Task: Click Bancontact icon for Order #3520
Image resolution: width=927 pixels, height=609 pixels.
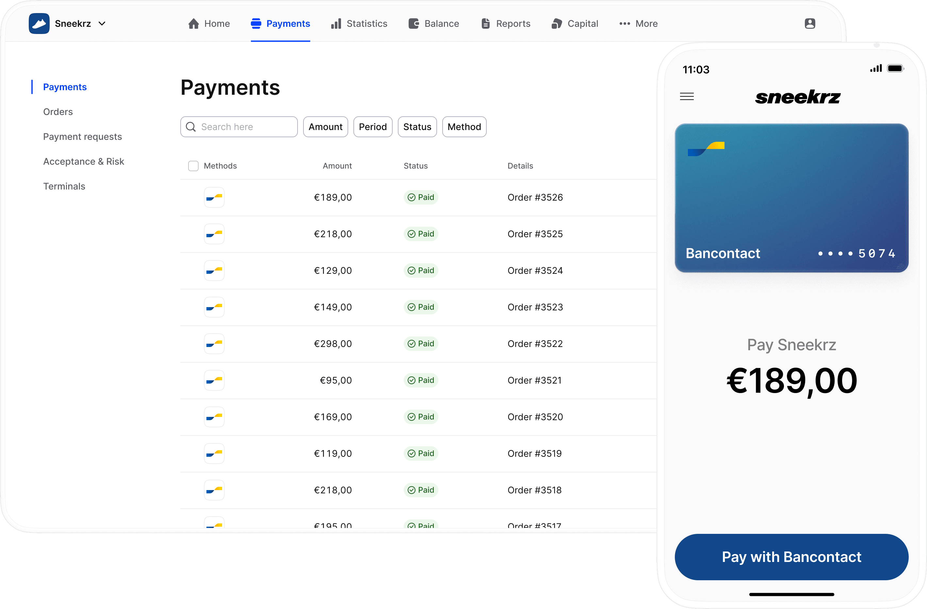Action: (214, 417)
